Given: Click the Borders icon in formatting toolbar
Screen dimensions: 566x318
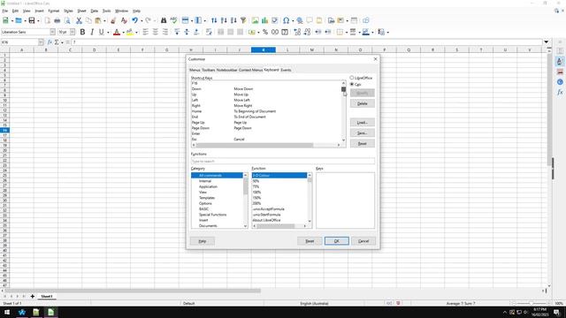Looking at the screenshot, I should [340, 32].
